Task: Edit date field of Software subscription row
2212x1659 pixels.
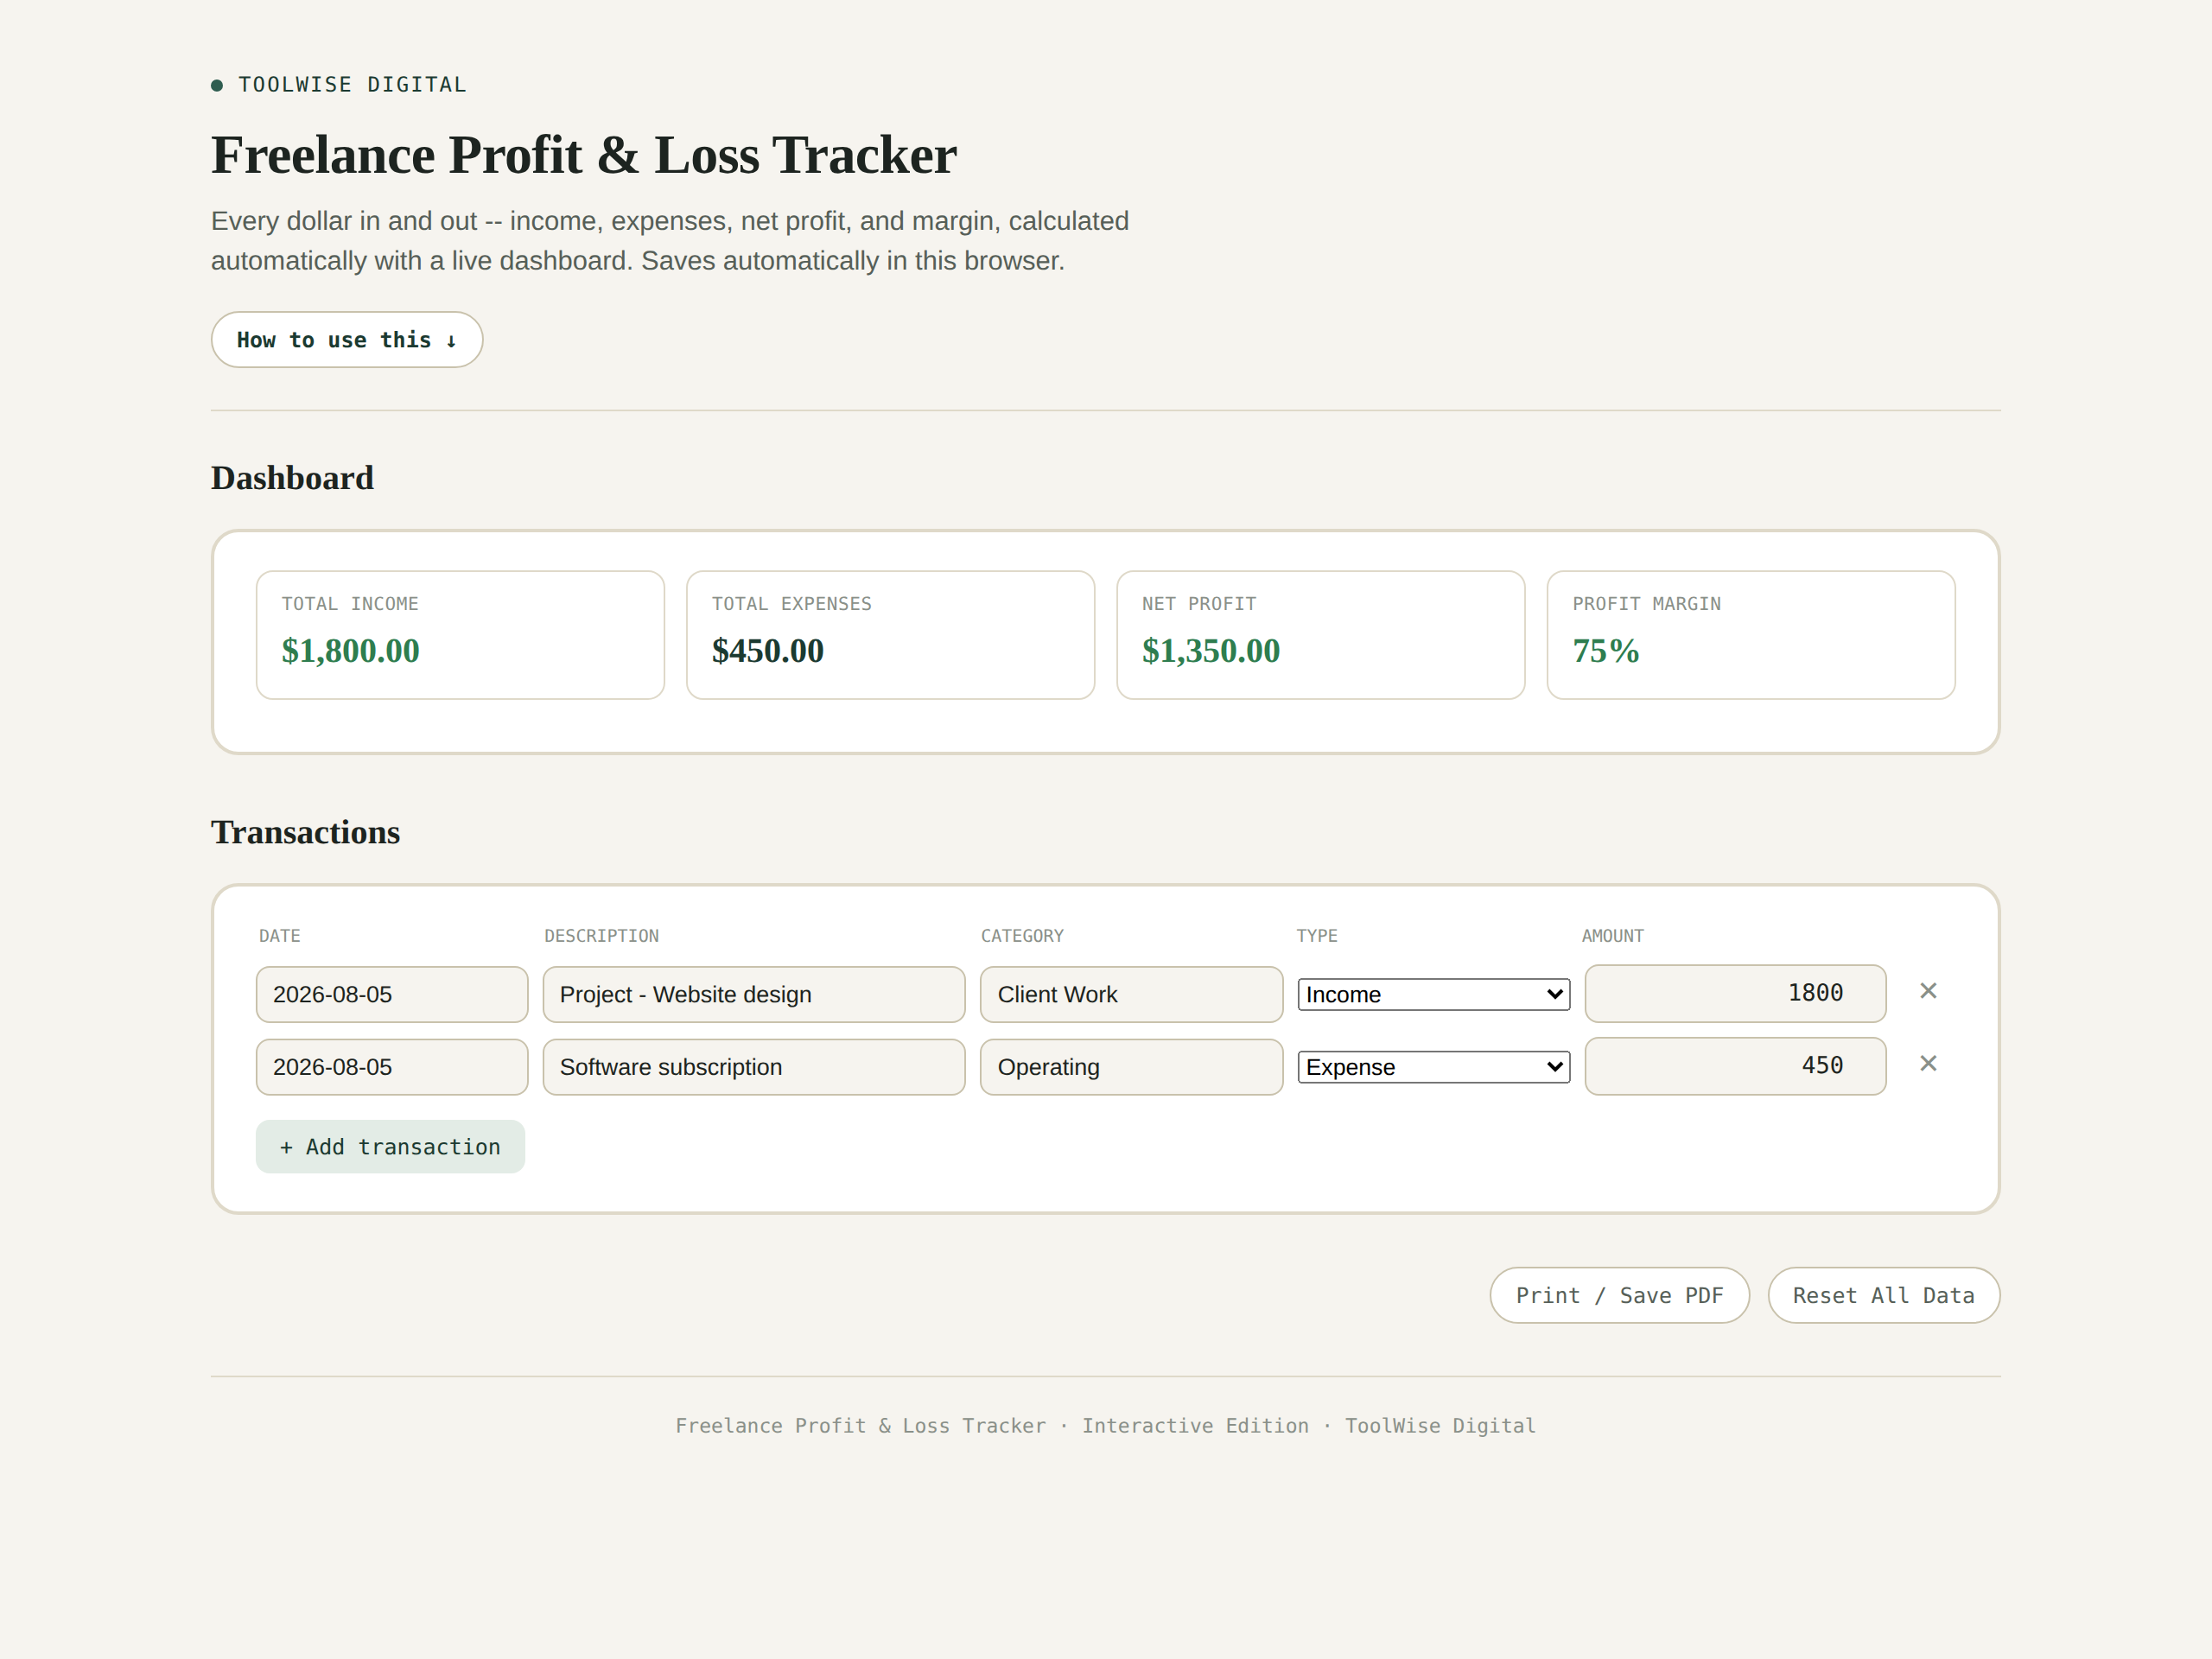Action: 392,1067
